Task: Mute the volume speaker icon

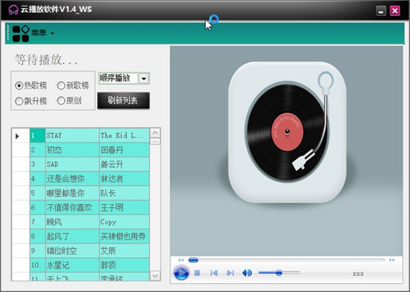Action: [x=247, y=273]
